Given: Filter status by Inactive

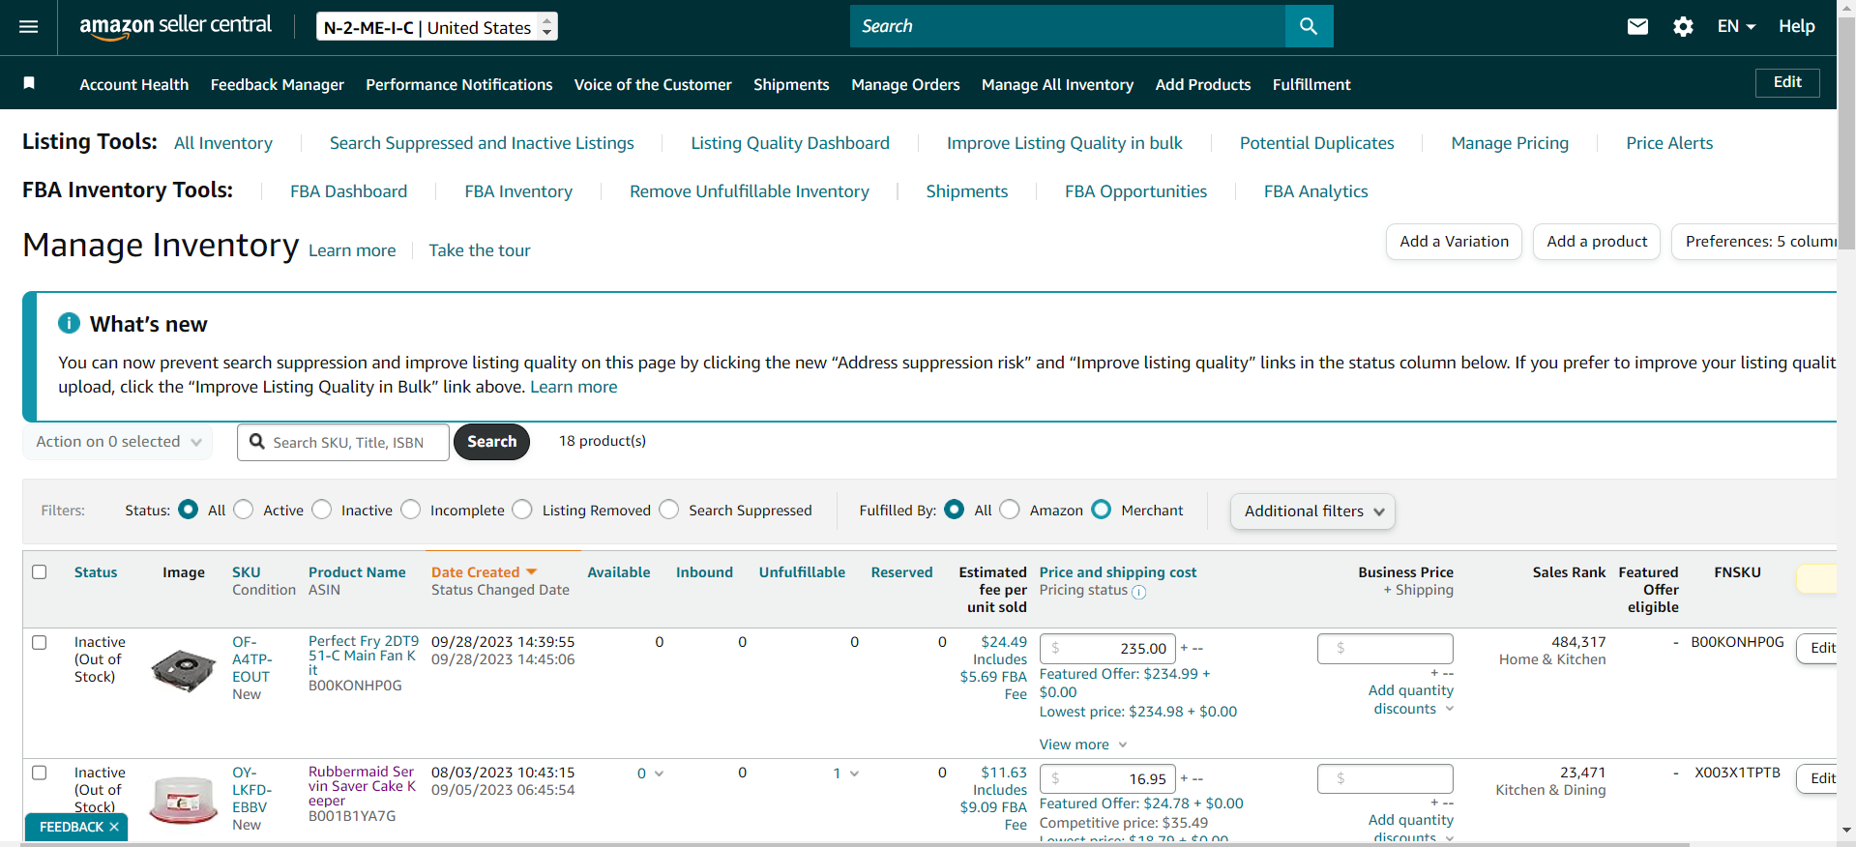Looking at the screenshot, I should 322,510.
